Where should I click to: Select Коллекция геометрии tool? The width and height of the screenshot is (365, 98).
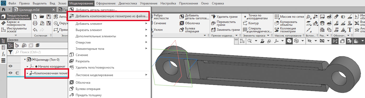(285, 30)
